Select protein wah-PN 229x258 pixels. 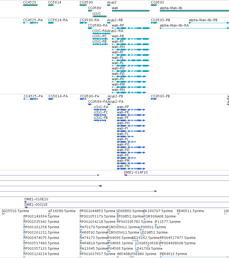tap(131, 169)
